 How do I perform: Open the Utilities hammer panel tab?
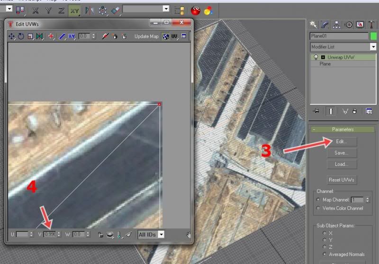point(371,25)
